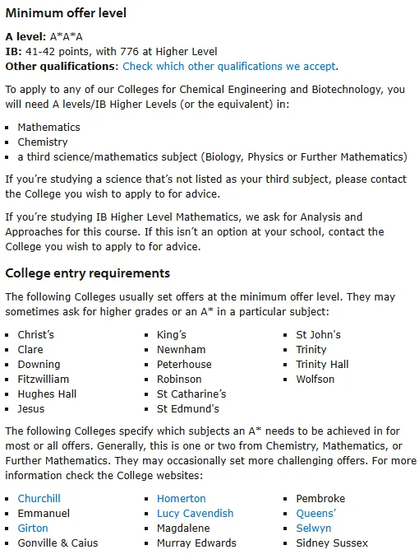This screenshot has height=559, width=419.
Task: Open 'Check which other qualifications we accept' link
Action: (229, 67)
